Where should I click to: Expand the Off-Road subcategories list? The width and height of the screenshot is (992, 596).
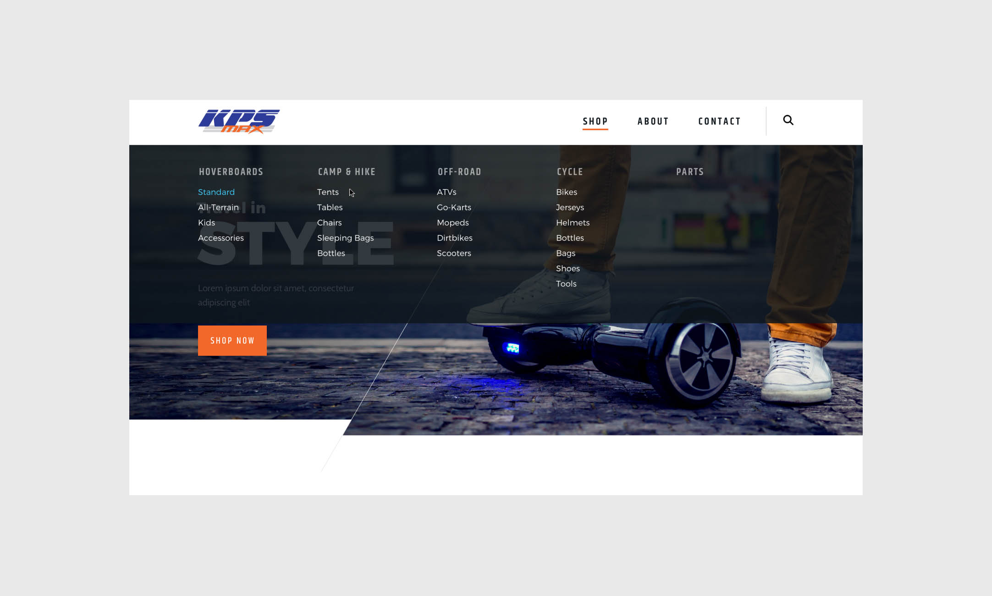click(x=459, y=171)
